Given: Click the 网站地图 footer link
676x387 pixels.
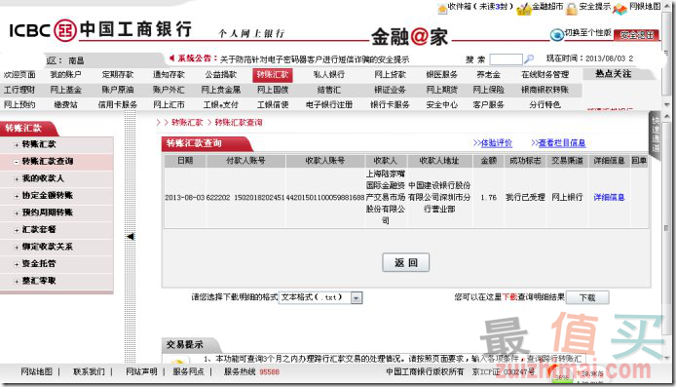Looking at the screenshot, I should coord(37,371).
